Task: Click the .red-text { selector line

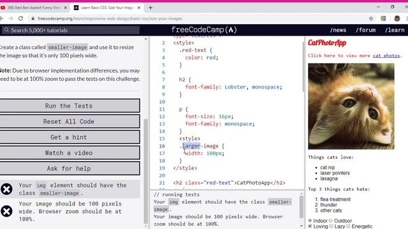Action: [x=196, y=50]
